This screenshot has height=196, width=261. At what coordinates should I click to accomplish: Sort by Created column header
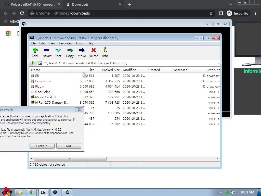[159, 70]
